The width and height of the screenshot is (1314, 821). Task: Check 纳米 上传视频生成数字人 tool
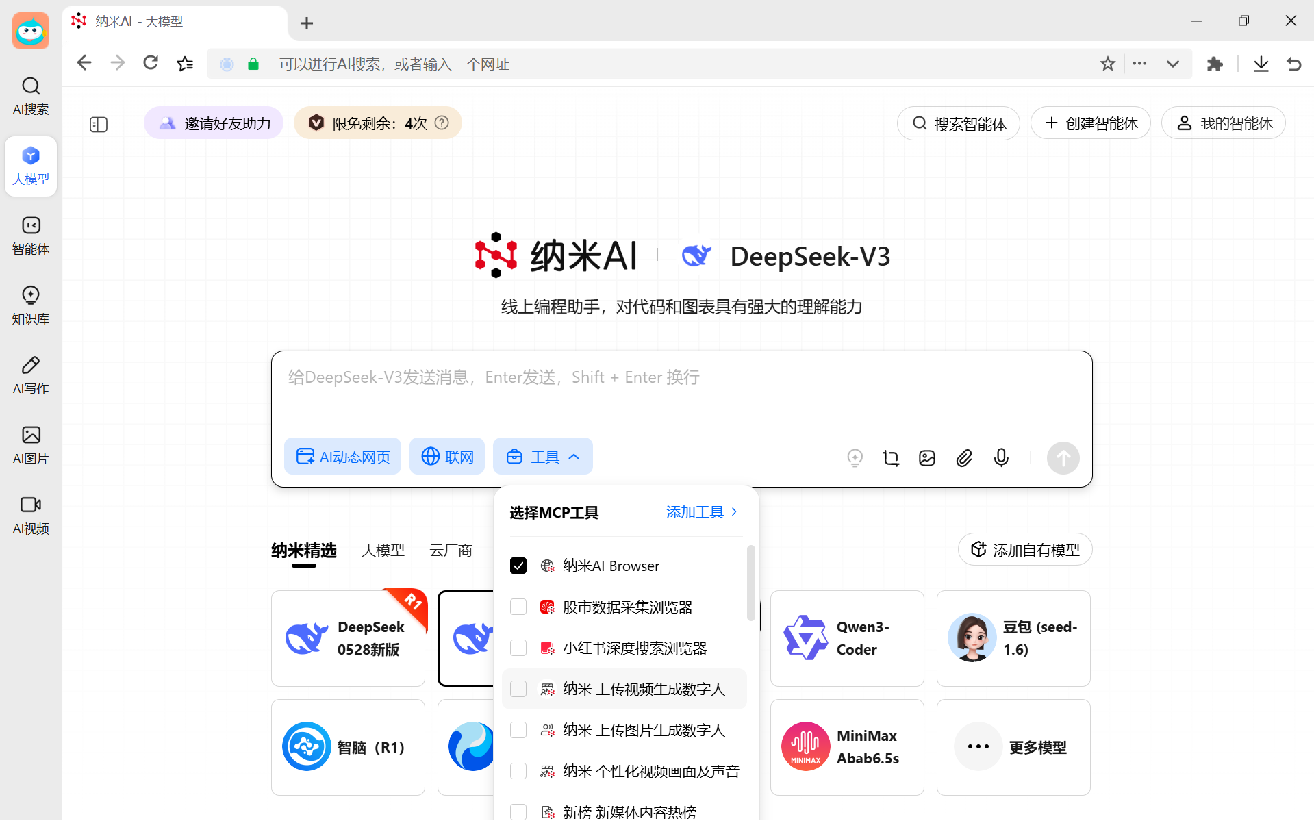518,689
